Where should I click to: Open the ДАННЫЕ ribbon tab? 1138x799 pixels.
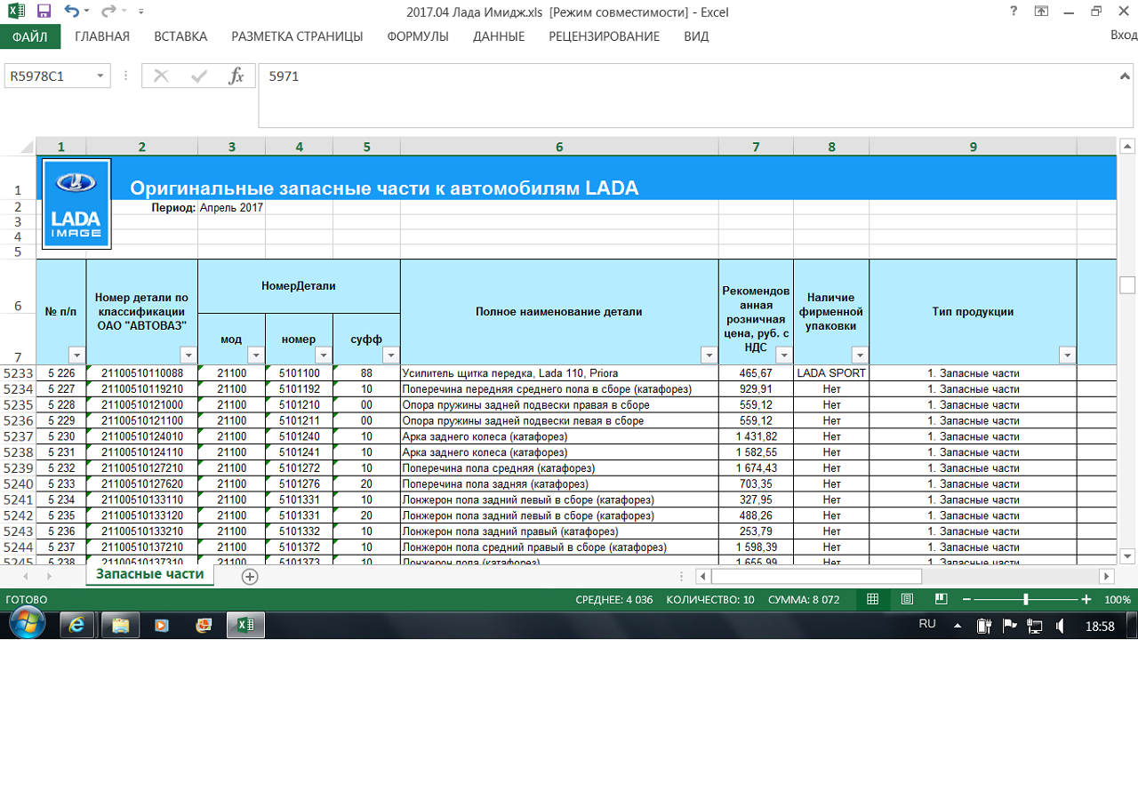point(499,36)
